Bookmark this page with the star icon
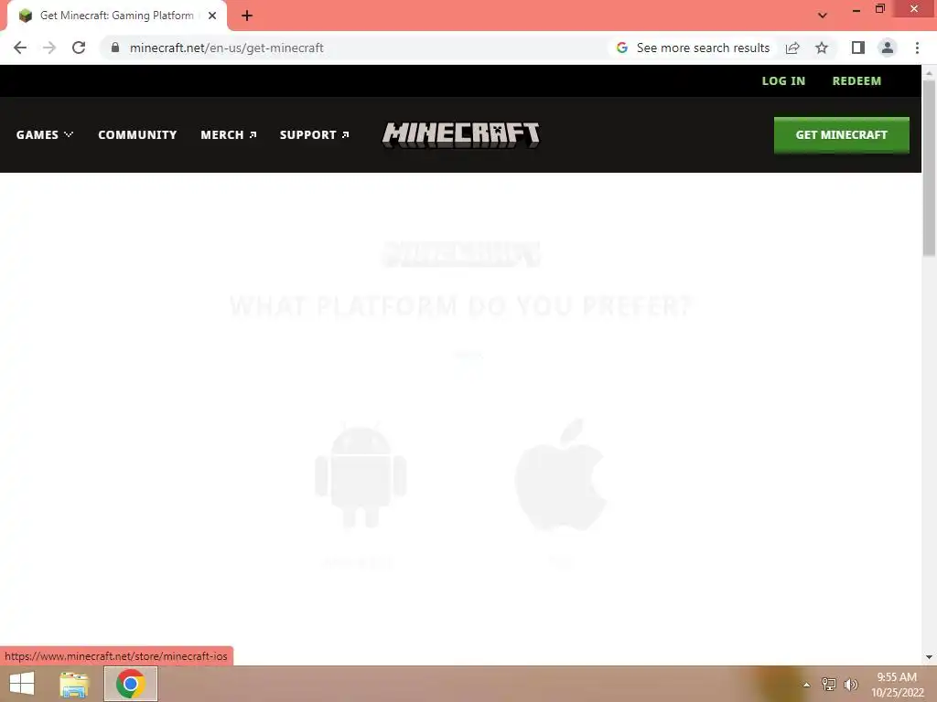The image size is (937, 702). click(x=822, y=48)
